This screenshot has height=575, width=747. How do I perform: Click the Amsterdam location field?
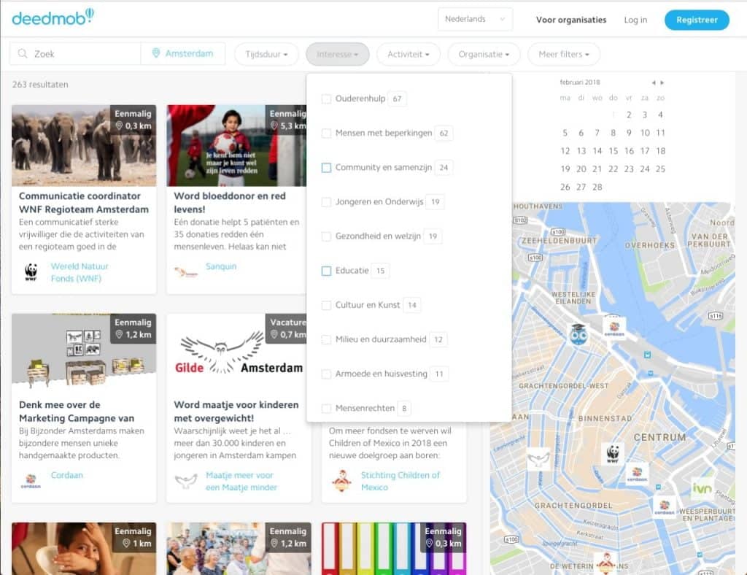[x=183, y=53]
